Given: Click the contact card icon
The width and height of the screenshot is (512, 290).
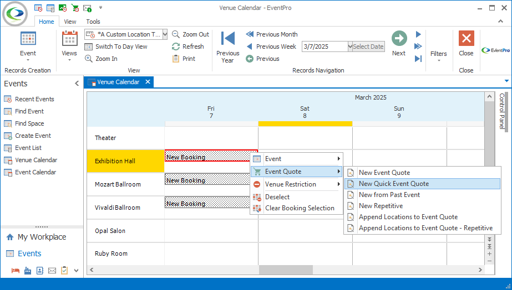Looking at the screenshot, I should click(x=40, y=271).
